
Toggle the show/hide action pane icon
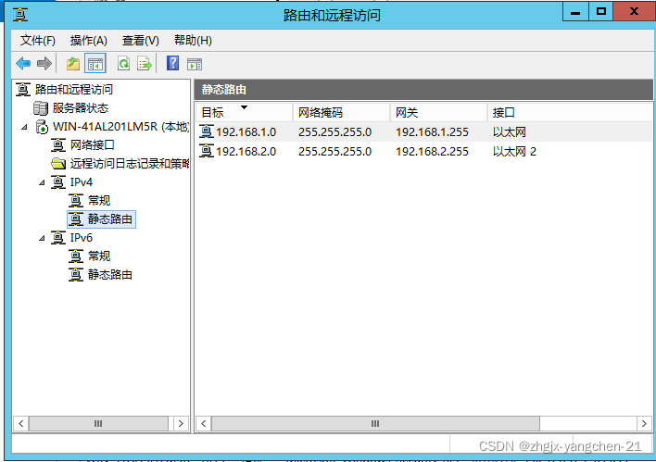coord(195,65)
